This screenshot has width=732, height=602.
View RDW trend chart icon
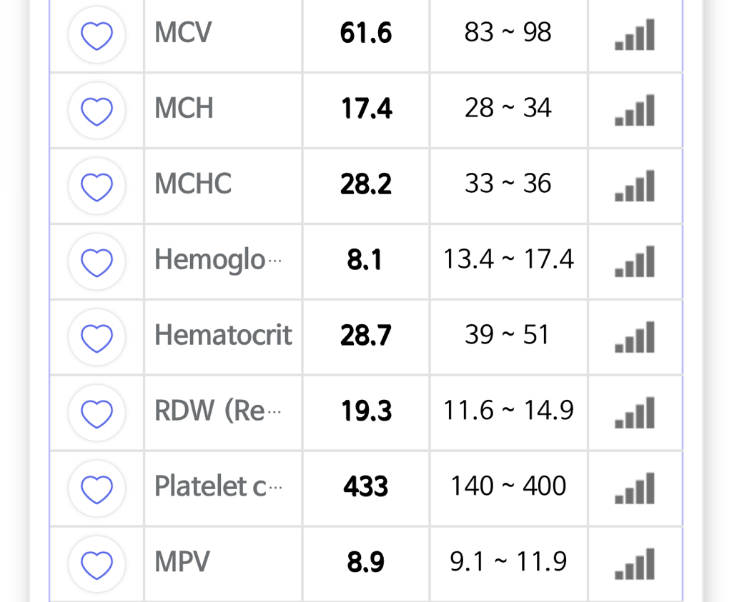point(635,413)
